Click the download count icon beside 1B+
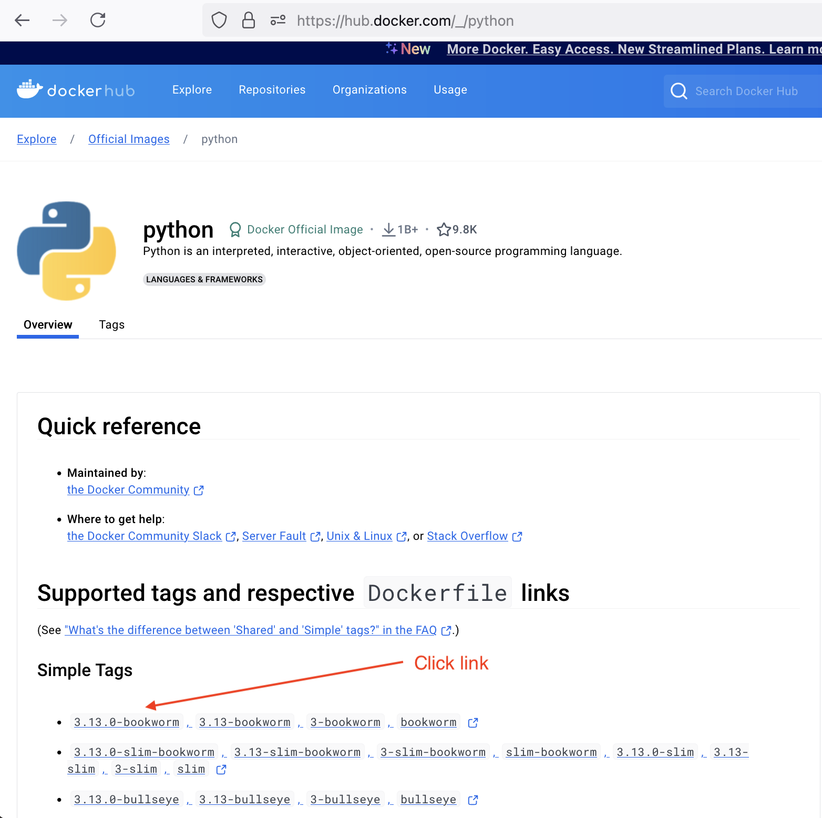 point(389,230)
